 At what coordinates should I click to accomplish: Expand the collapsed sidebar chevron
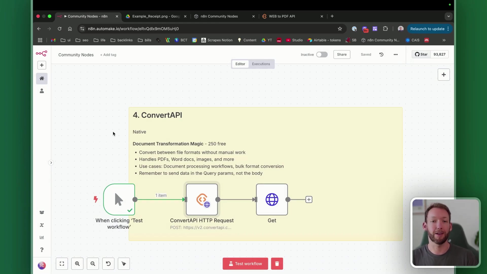pos(51,163)
